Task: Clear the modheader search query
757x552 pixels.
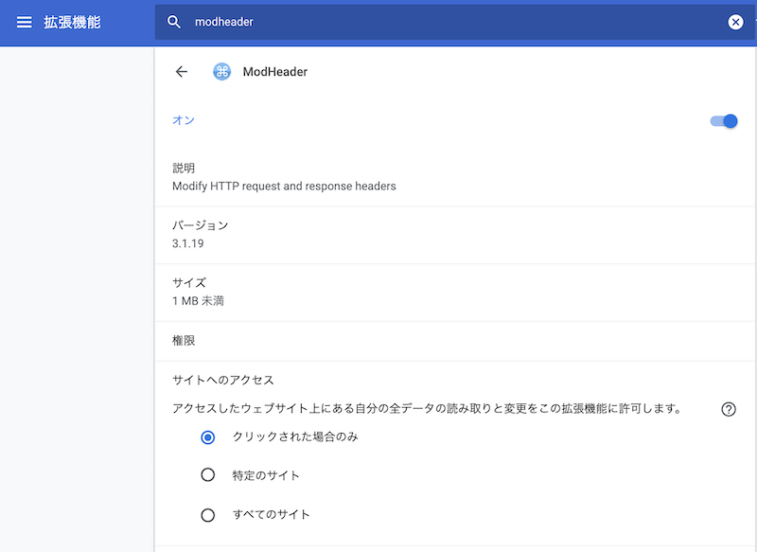Action: (x=735, y=22)
